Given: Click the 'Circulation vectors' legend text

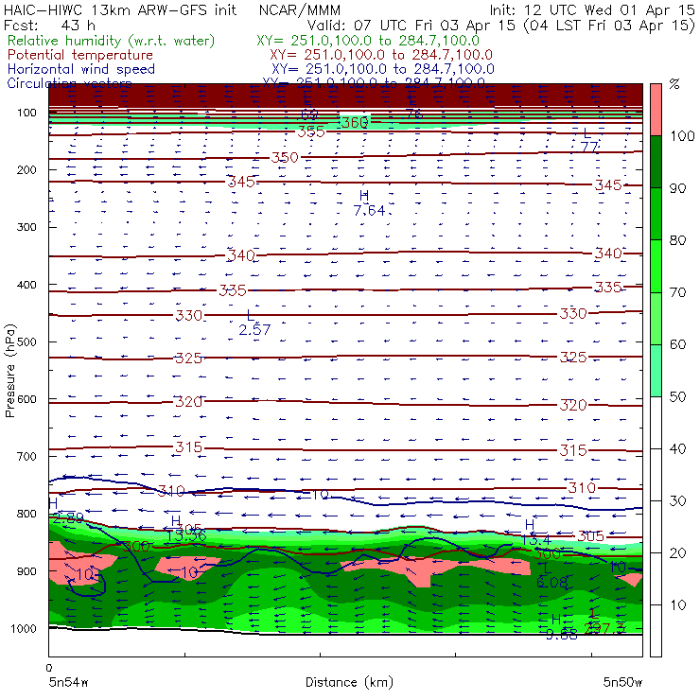Looking at the screenshot, I should pyautogui.click(x=70, y=83).
